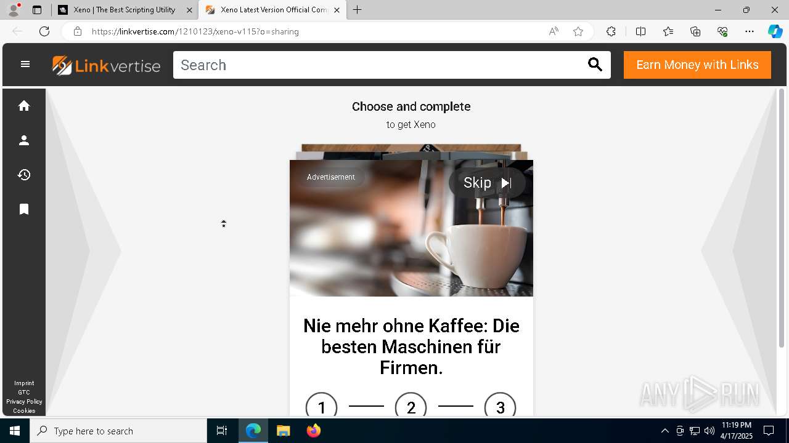The width and height of the screenshot is (789, 443).
Task: Click step 1 circle
Action: (x=321, y=407)
